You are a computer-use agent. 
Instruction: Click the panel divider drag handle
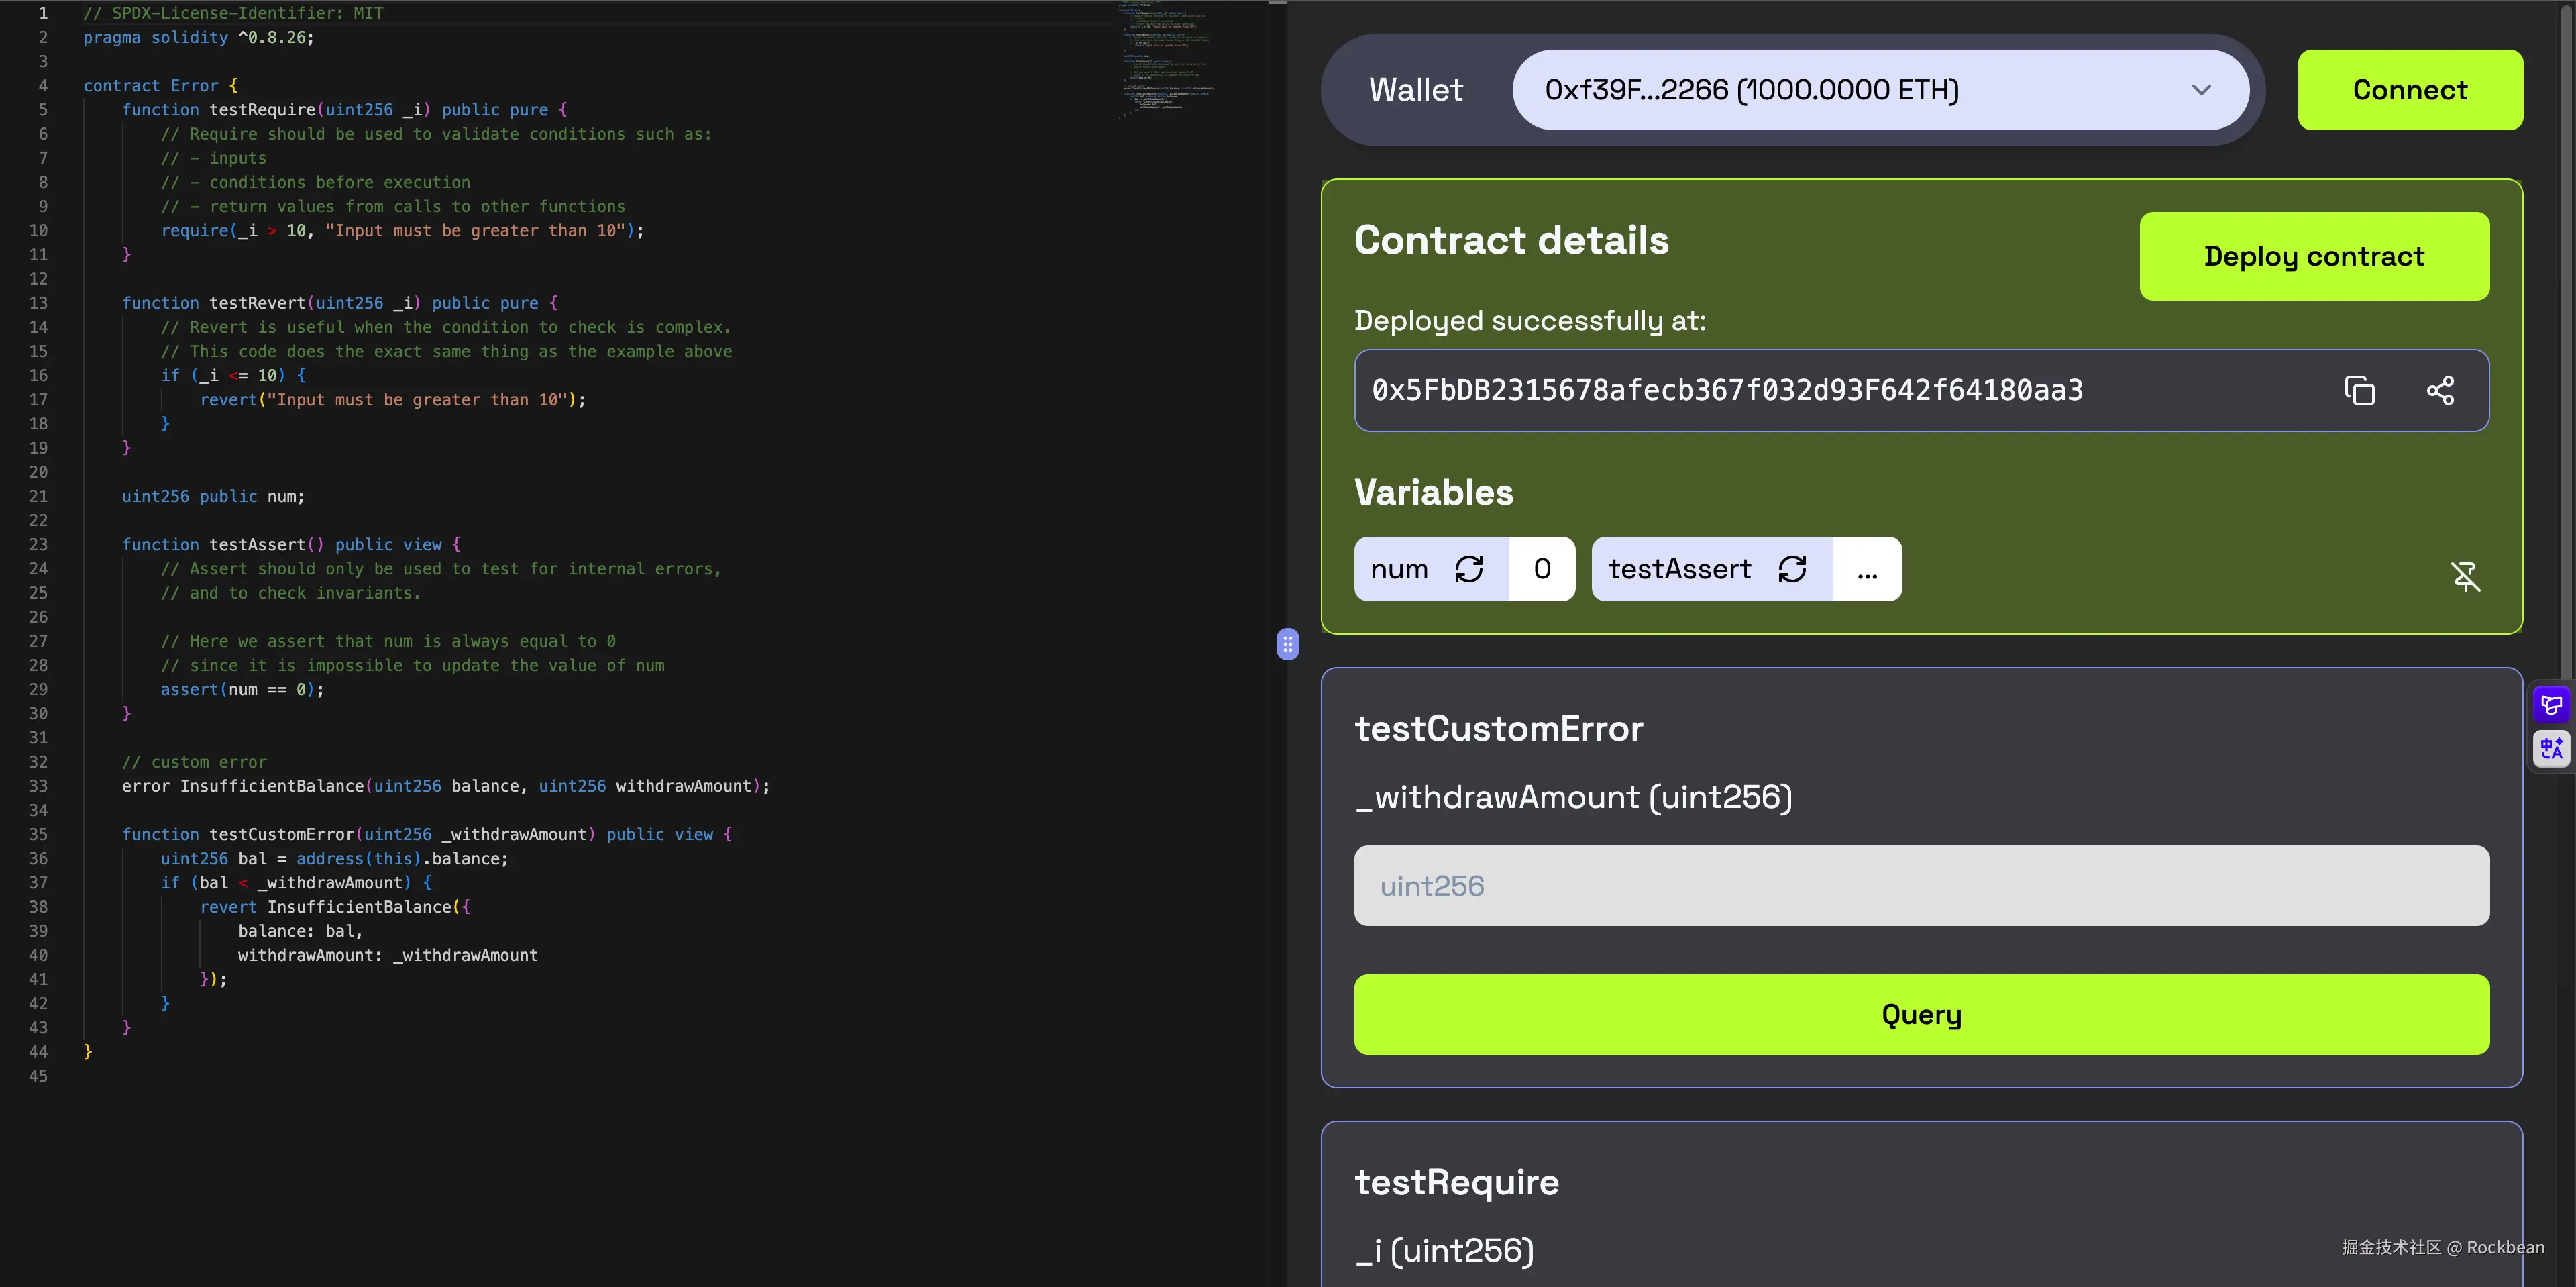[x=1288, y=644]
